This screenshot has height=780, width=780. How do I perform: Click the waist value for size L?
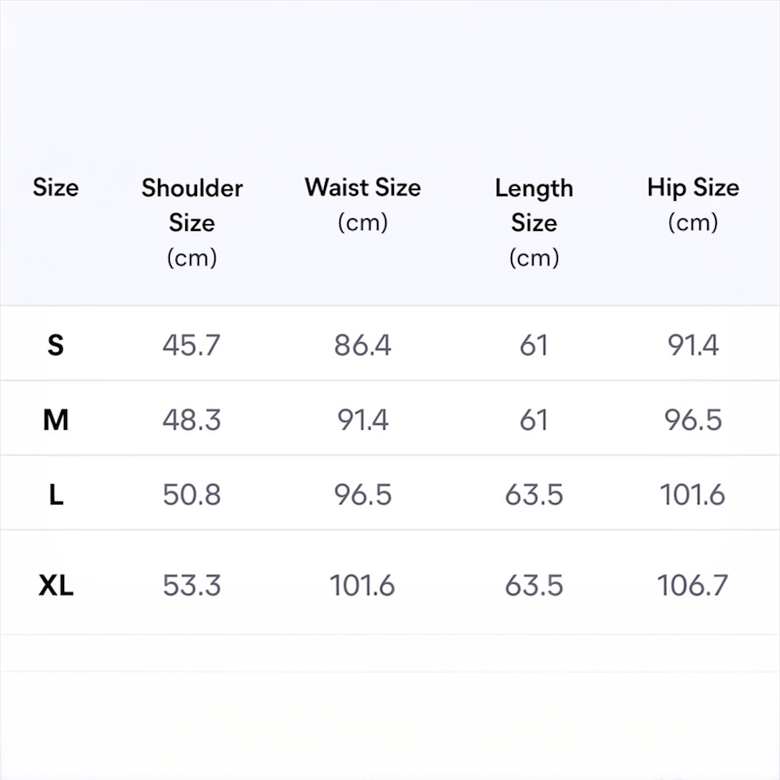(363, 494)
